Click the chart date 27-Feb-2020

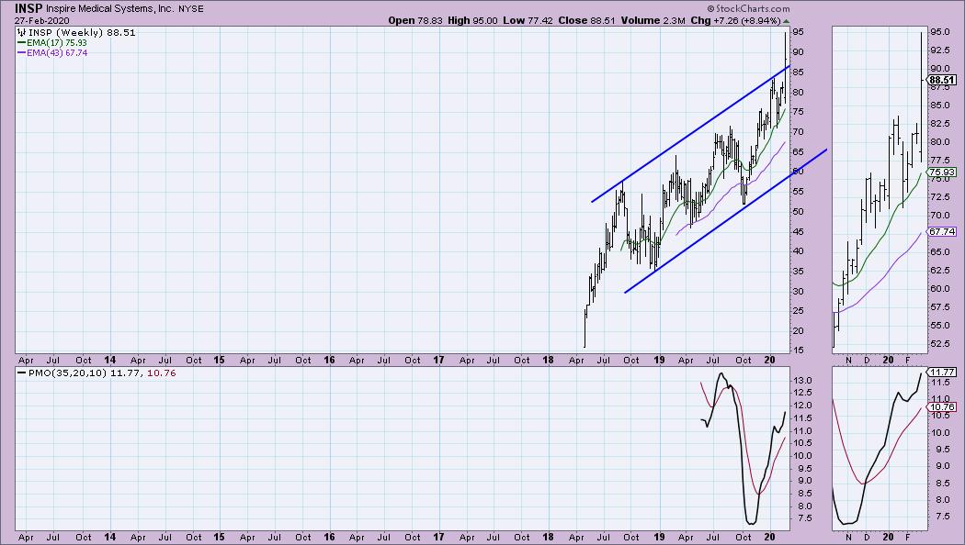point(42,21)
